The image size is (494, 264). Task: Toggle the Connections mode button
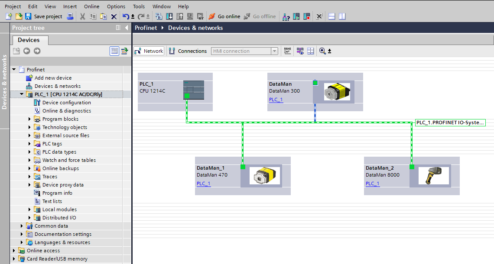coord(188,51)
